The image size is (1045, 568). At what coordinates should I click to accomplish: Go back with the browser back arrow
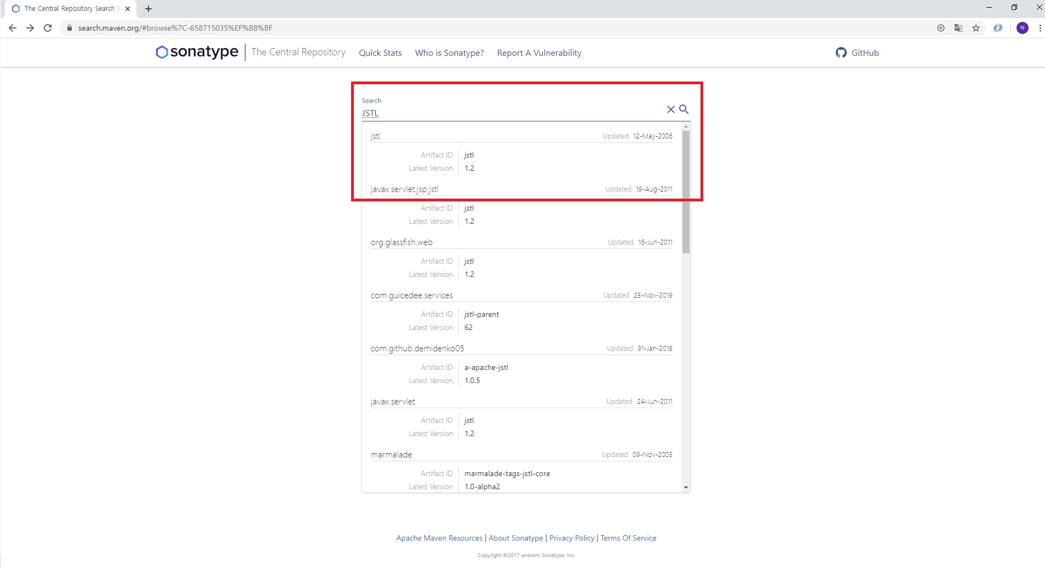tap(13, 28)
